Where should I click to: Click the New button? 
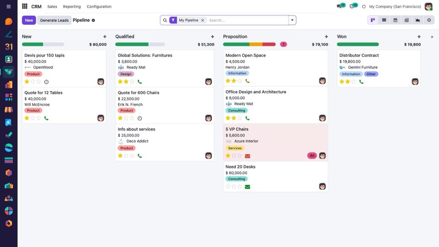29,20
